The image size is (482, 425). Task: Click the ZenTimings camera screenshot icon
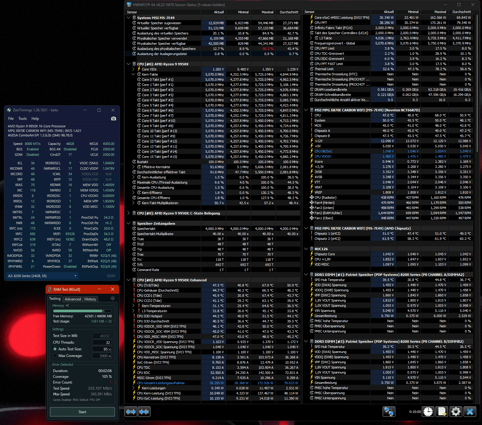(x=114, y=119)
